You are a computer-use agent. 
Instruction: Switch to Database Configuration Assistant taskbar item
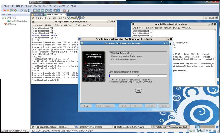170,127
